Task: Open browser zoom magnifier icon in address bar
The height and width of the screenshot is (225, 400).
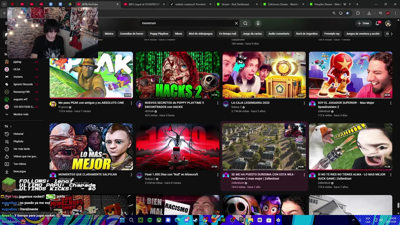Action: pyautogui.click(x=334, y=13)
